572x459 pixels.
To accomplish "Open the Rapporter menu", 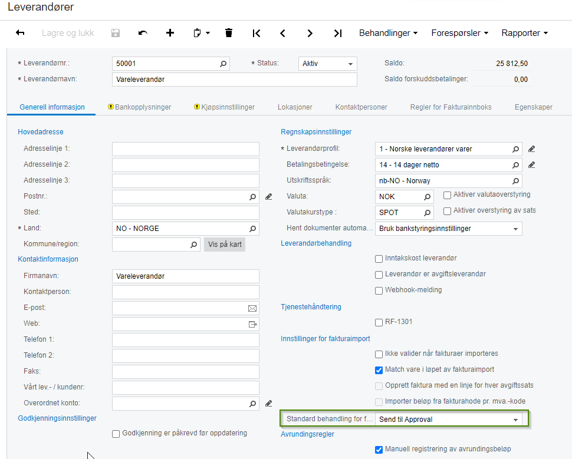I will [525, 33].
